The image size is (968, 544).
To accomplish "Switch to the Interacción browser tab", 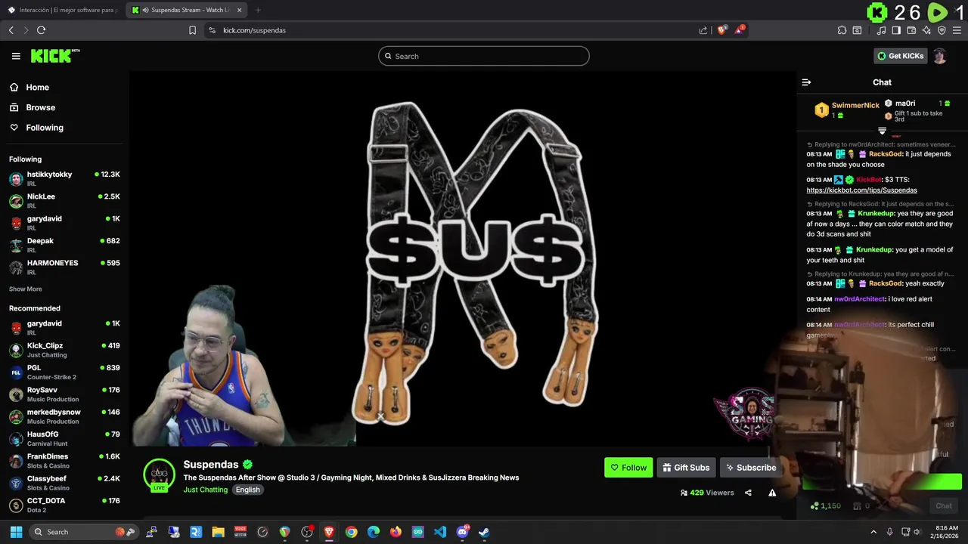I will [63, 10].
